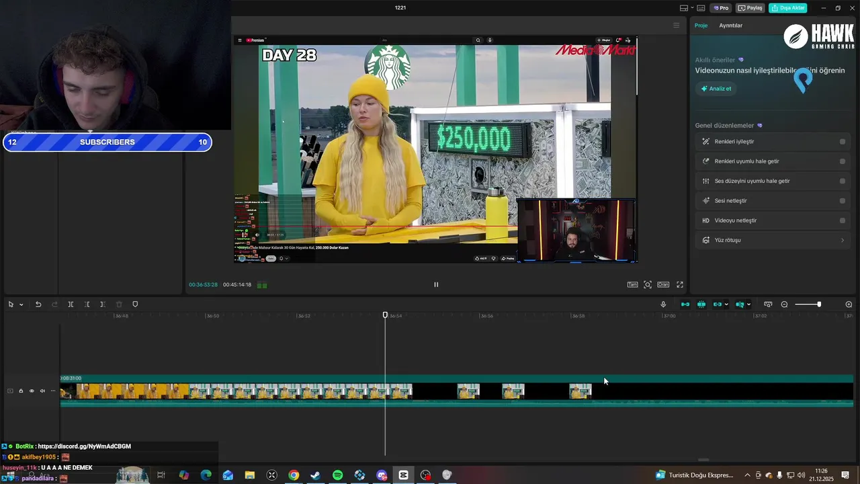Switch to the Ayrıntılar tab

point(731,26)
